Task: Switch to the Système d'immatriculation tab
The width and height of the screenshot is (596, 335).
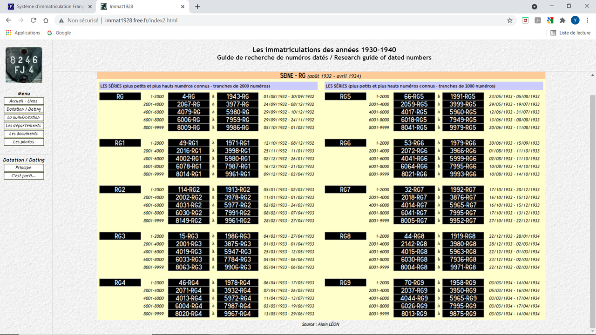Action: click(x=49, y=7)
